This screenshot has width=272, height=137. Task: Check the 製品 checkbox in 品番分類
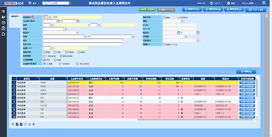tap(79, 52)
